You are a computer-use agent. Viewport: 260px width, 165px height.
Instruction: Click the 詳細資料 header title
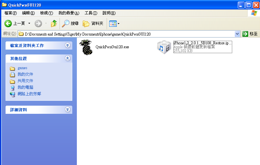(18, 110)
